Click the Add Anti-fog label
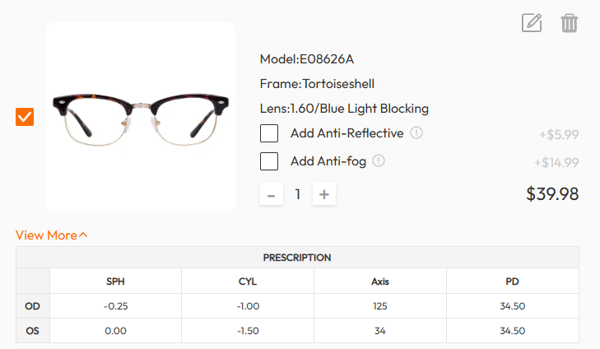600x349 pixels. click(x=328, y=161)
